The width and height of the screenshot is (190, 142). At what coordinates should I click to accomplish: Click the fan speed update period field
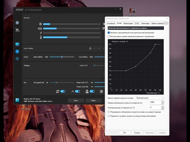(x=156, y=103)
